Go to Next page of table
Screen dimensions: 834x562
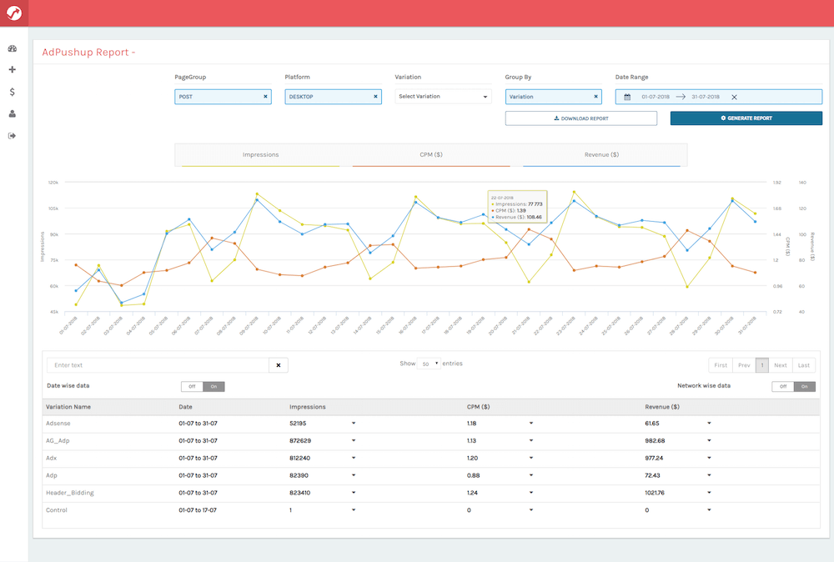781,365
